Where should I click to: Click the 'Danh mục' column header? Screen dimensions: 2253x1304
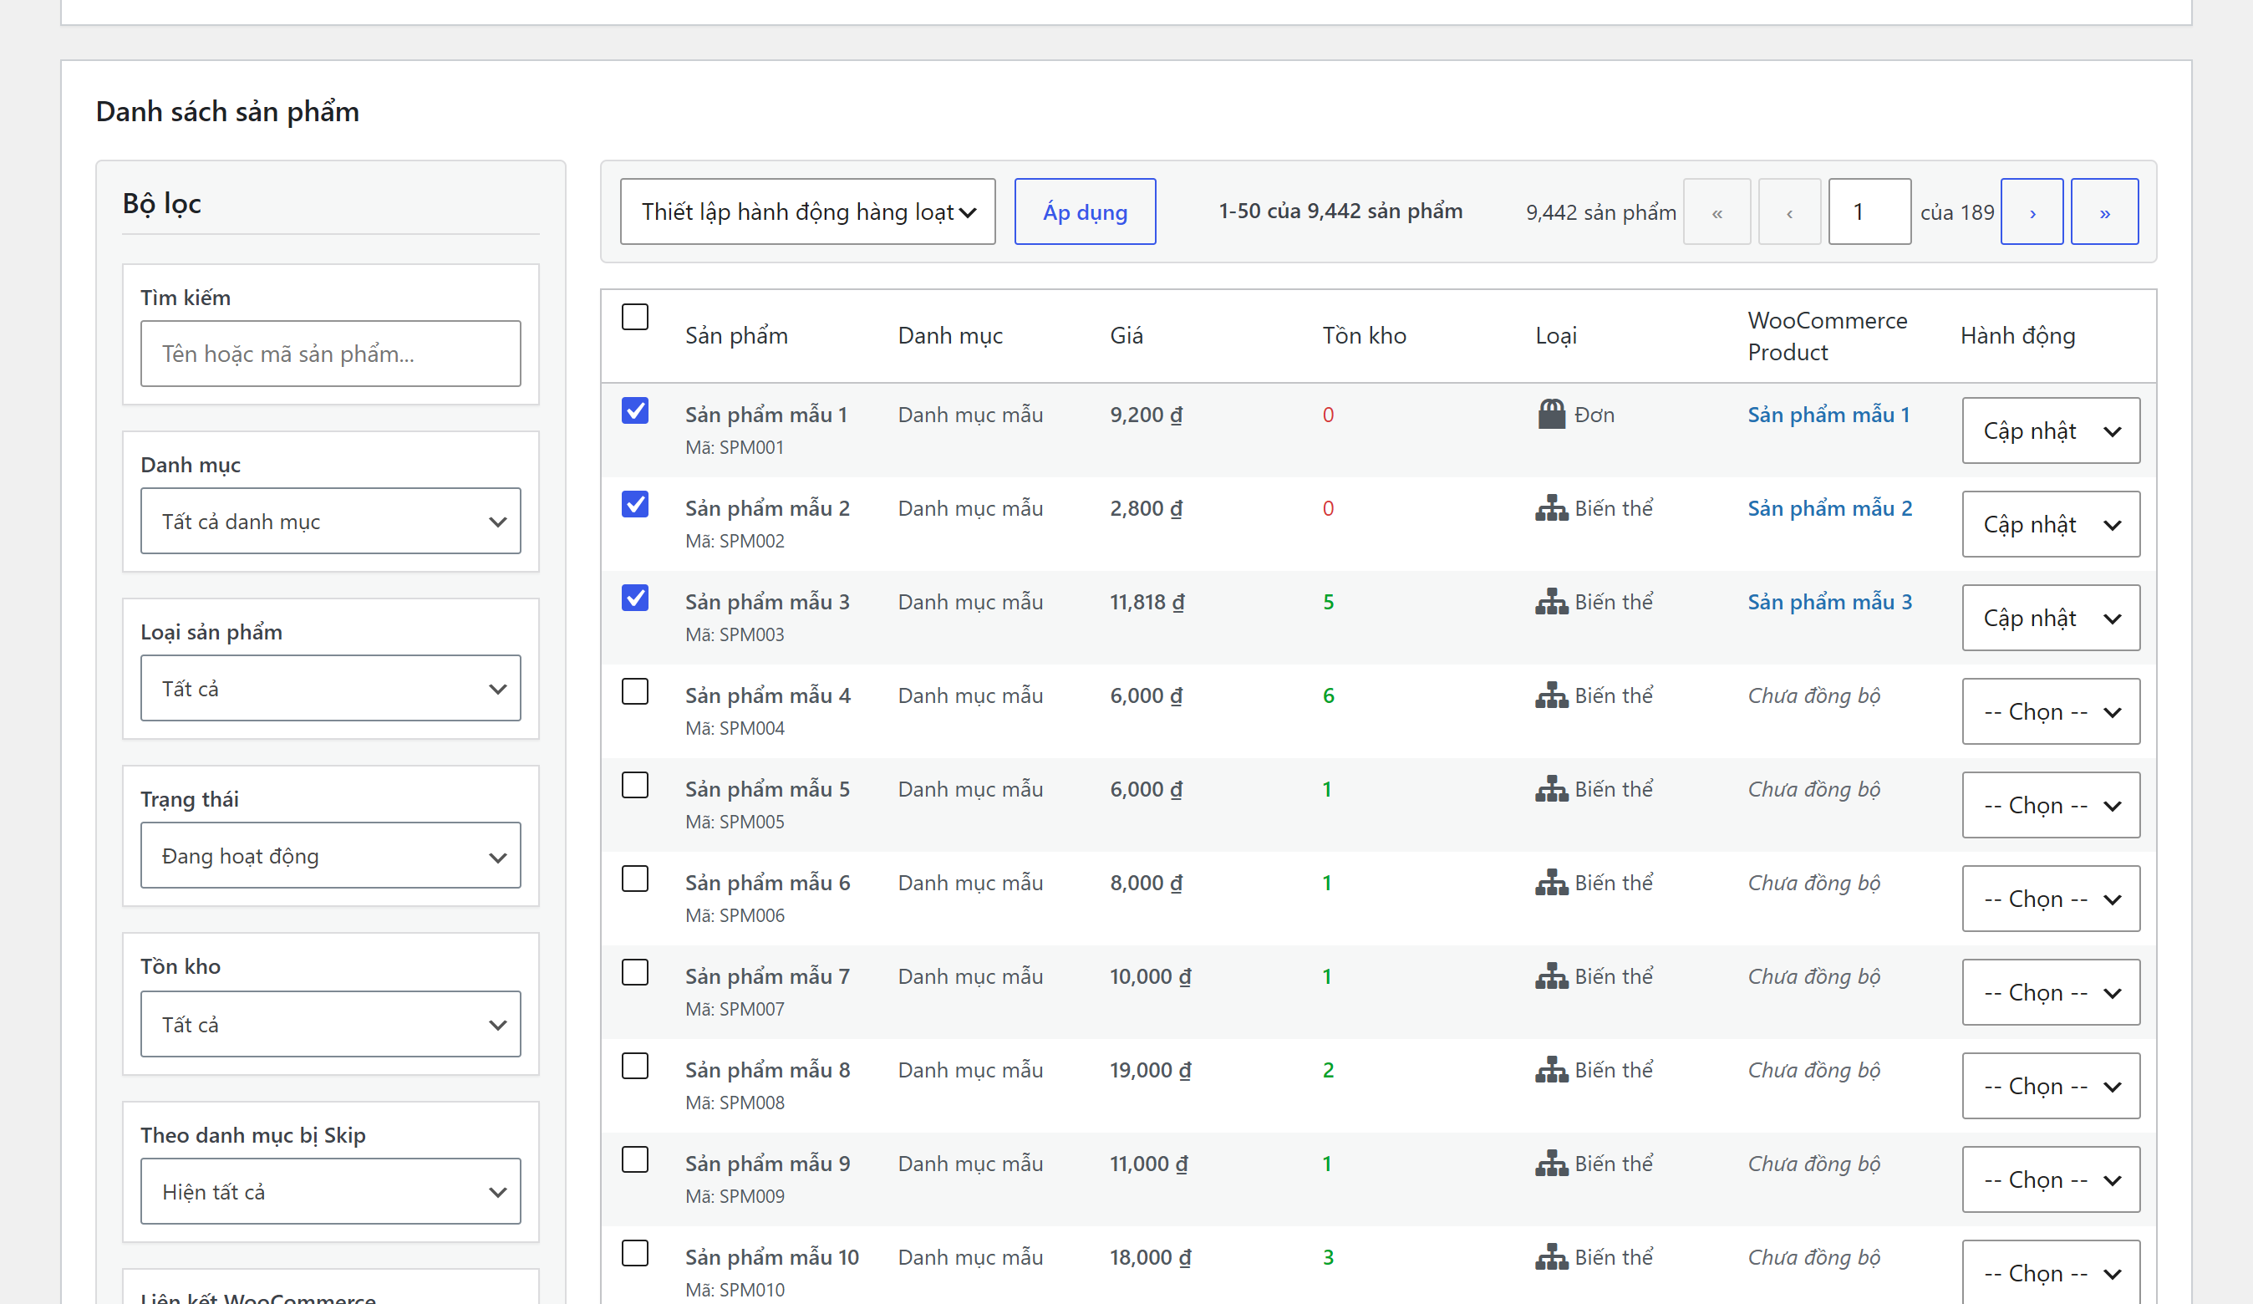pos(950,335)
